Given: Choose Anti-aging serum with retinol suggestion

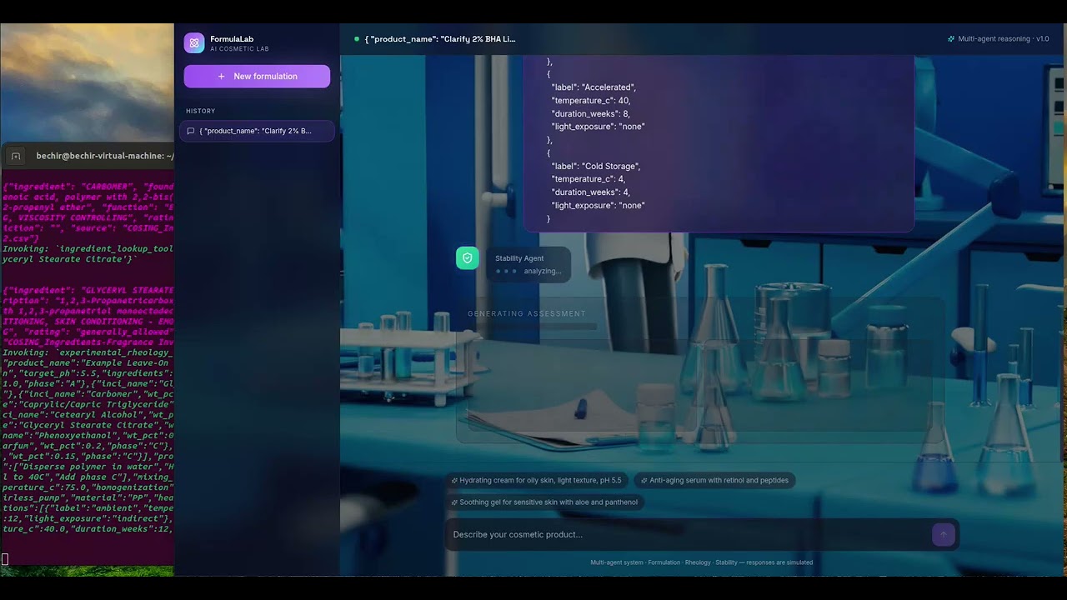Looking at the screenshot, I should tap(714, 481).
